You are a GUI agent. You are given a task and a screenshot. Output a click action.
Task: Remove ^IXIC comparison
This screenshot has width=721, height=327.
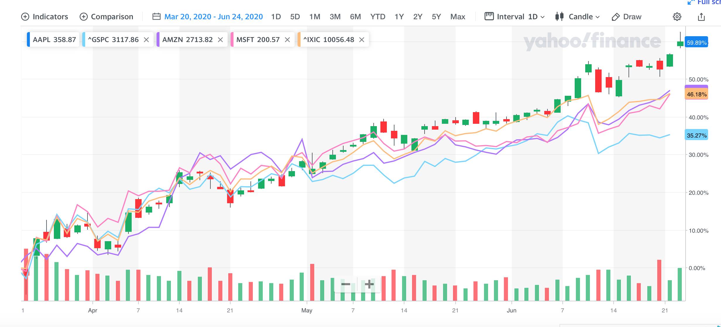click(362, 40)
